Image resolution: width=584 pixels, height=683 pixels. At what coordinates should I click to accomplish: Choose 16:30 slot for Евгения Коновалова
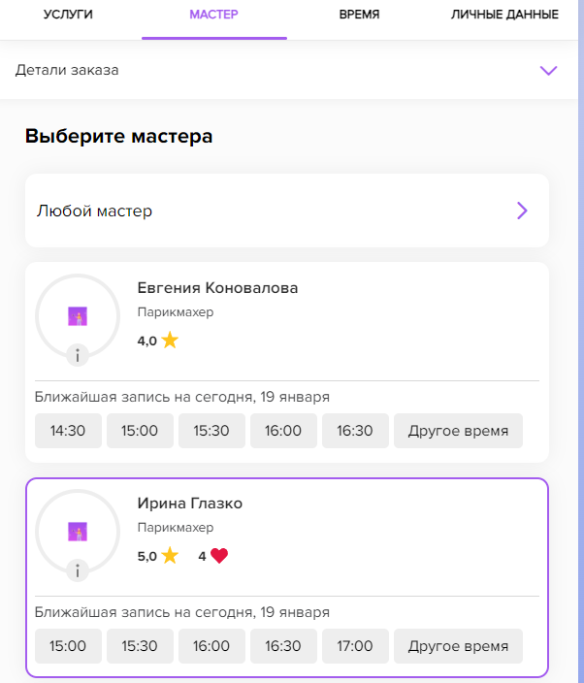[x=355, y=431]
